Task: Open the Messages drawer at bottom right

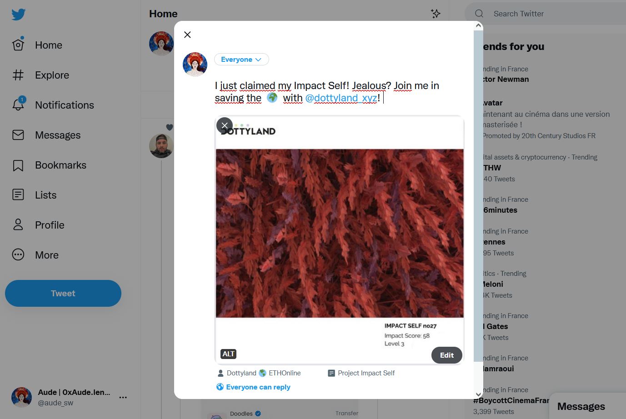Action: tap(587, 406)
